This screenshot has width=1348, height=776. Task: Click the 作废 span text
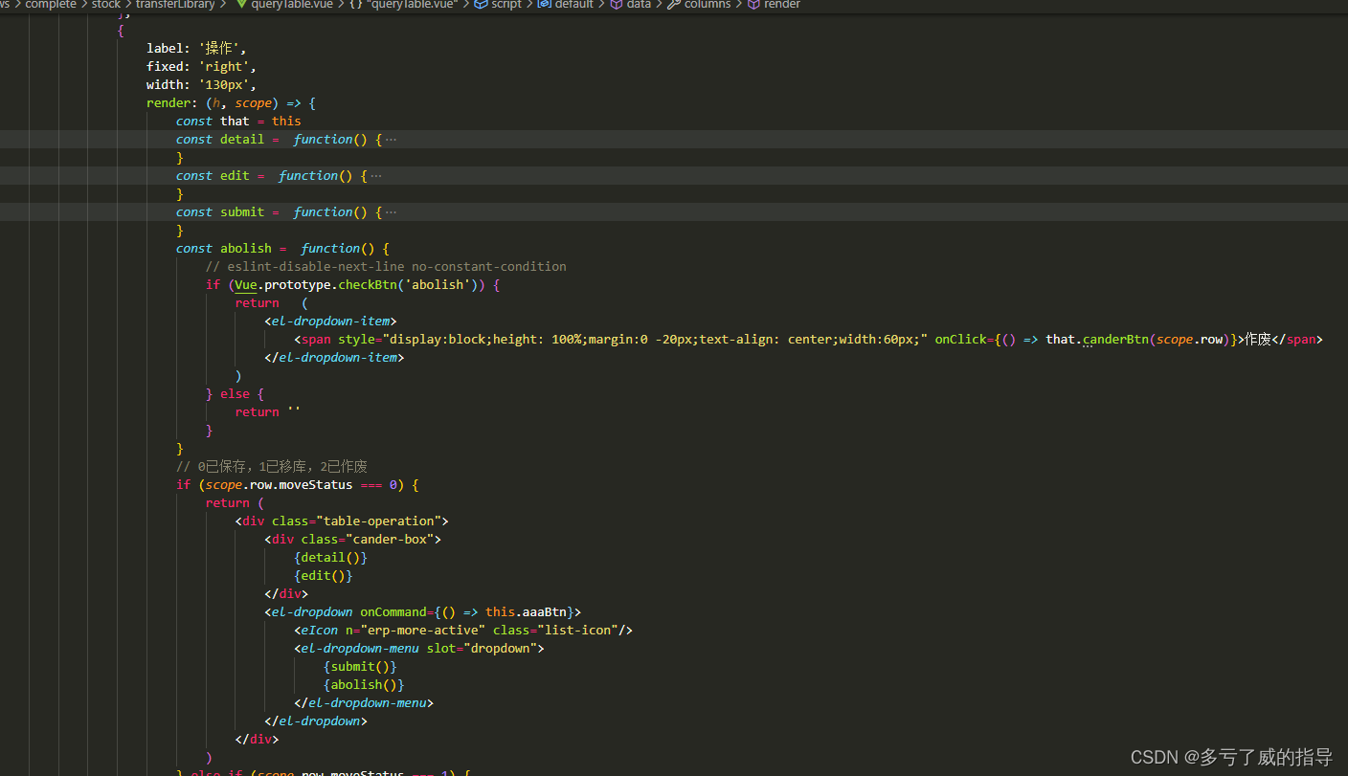coord(1257,340)
